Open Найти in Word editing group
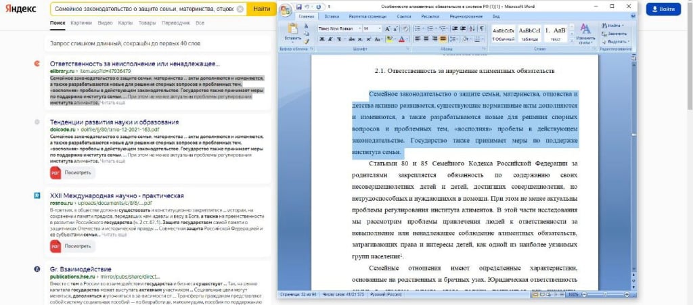This screenshot has width=693, height=305. coord(612,26)
